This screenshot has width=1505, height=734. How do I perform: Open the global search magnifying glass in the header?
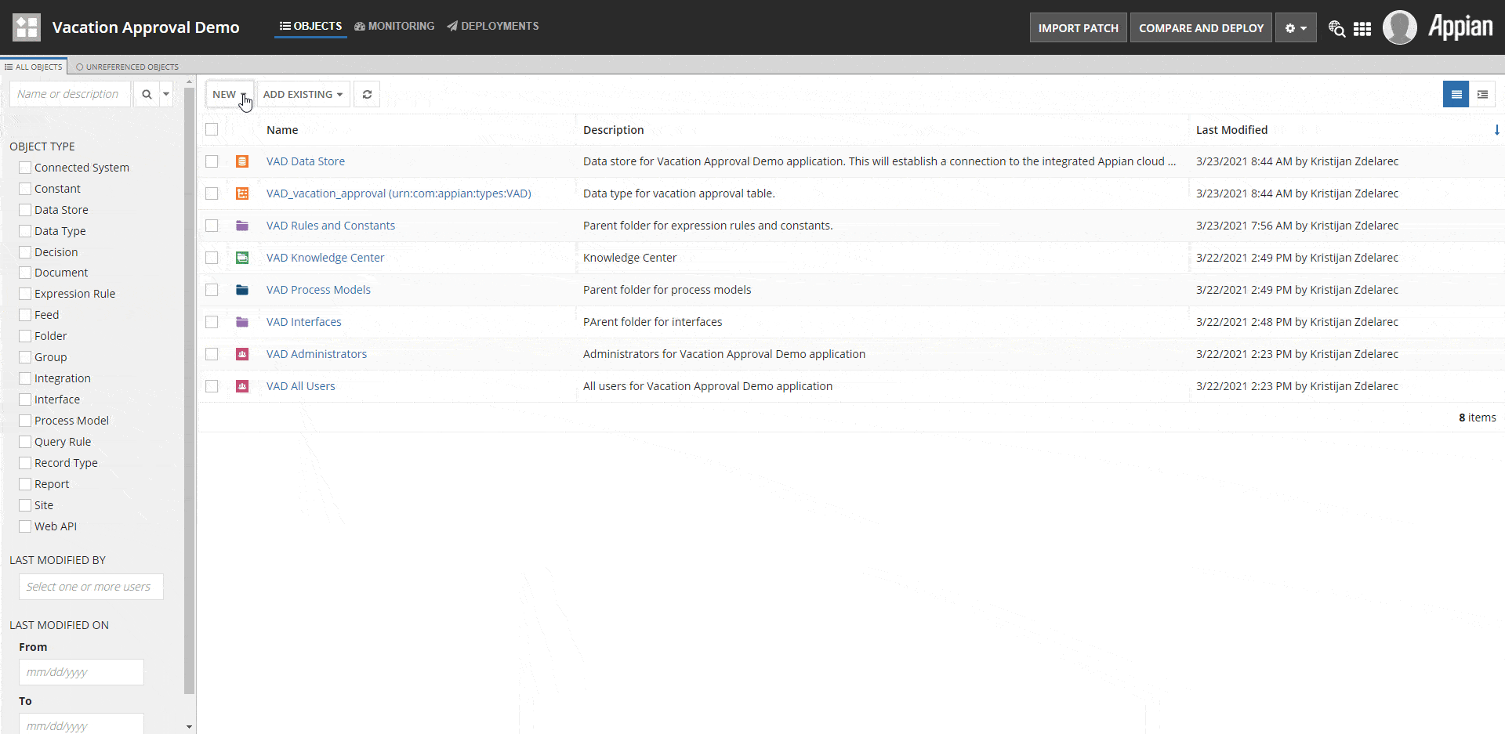click(1336, 27)
